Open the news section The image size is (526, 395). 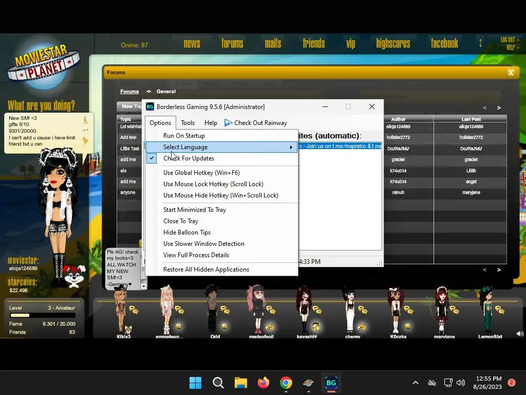click(x=192, y=44)
